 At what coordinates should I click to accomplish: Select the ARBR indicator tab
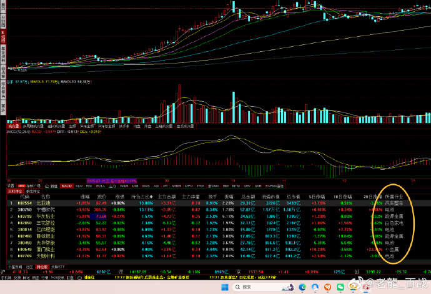click(177, 186)
